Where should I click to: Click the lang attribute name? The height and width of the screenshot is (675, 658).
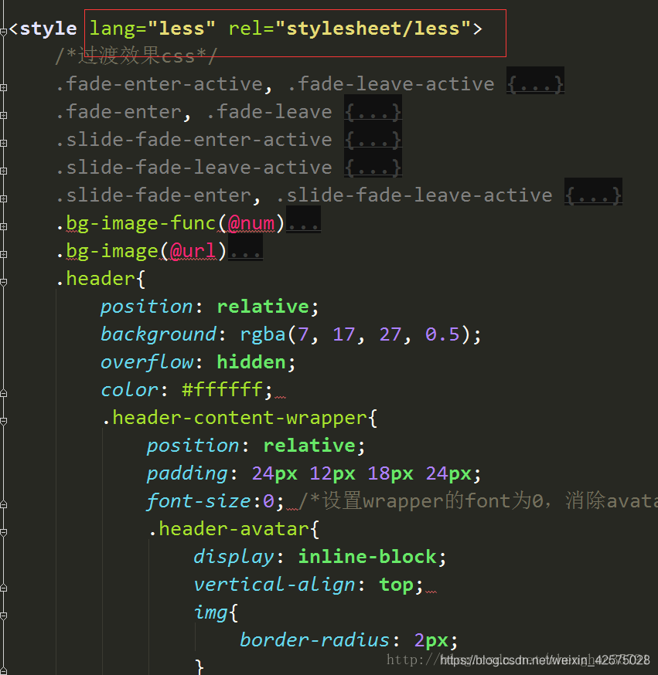[x=112, y=29]
